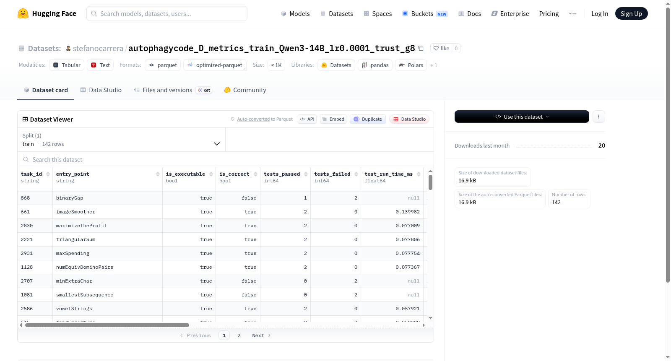Screen dimensions: 671x361
Task: Click the 0.057921 run time value
Action: tap(407, 309)
